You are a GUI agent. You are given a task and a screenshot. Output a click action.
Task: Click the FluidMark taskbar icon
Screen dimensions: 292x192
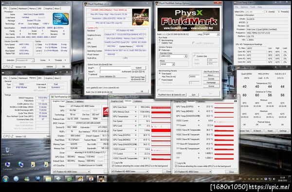click(x=102, y=179)
